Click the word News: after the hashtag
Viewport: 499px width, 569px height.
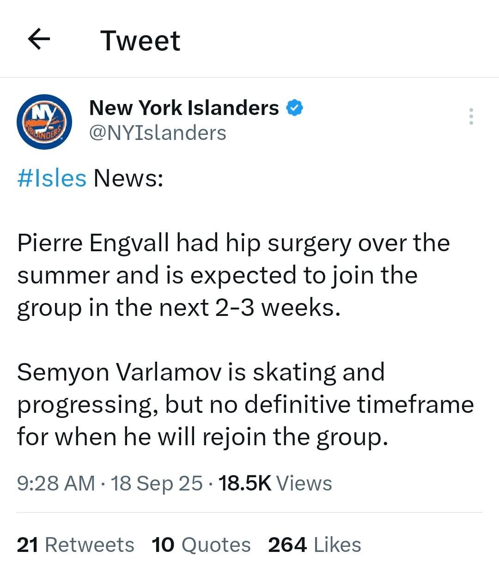click(x=128, y=178)
